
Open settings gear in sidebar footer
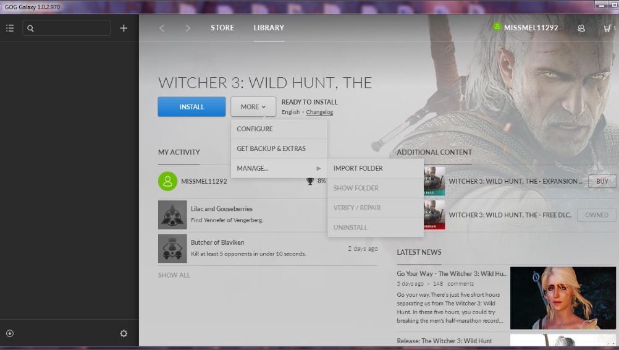[x=124, y=333]
